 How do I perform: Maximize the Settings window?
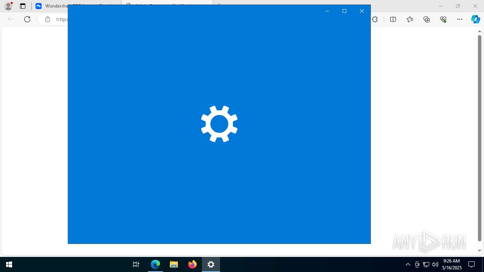point(344,11)
